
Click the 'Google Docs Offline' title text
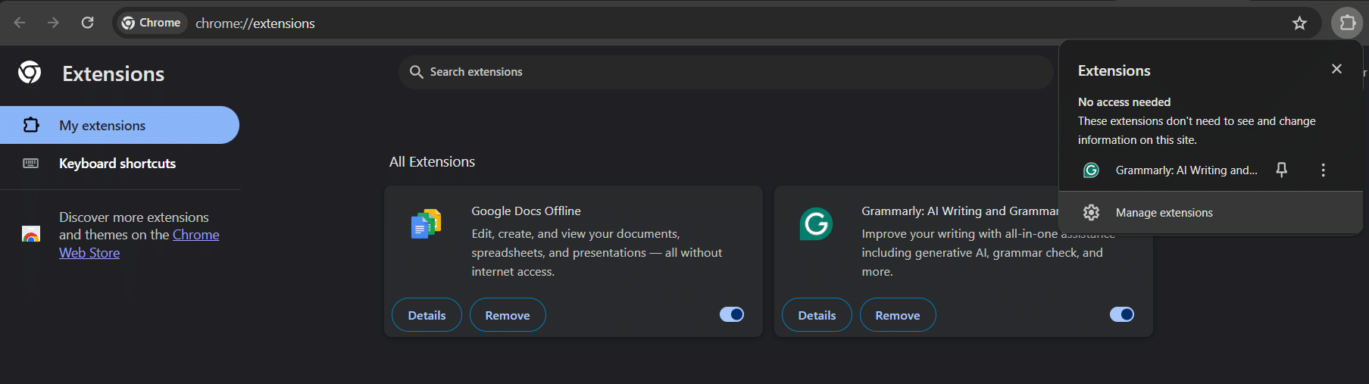click(x=526, y=211)
